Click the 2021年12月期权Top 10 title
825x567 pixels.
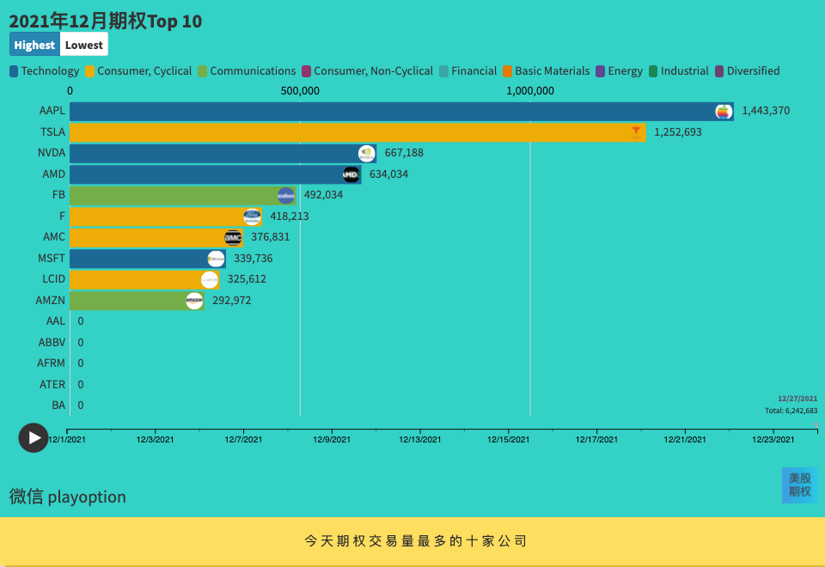(x=105, y=21)
